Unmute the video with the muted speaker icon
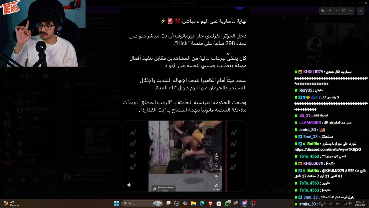 [x=129, y=185]
